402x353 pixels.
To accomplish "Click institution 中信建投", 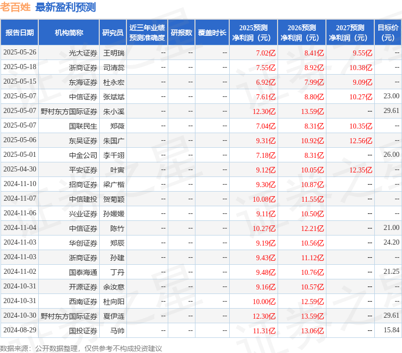I will pyautogui.click(x=83, y=200).
